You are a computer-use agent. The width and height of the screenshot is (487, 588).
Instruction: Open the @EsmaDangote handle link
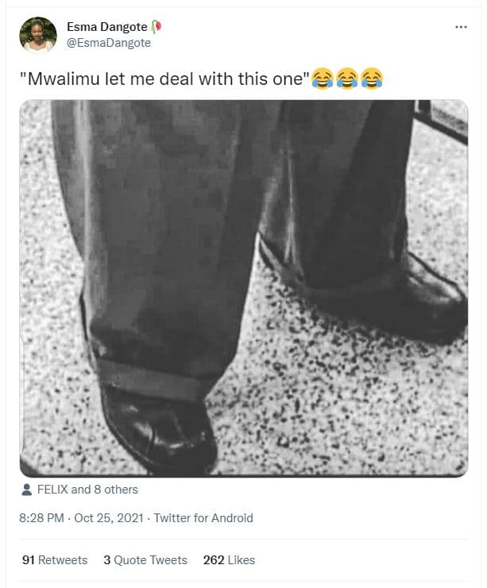[x=109, y=43]
